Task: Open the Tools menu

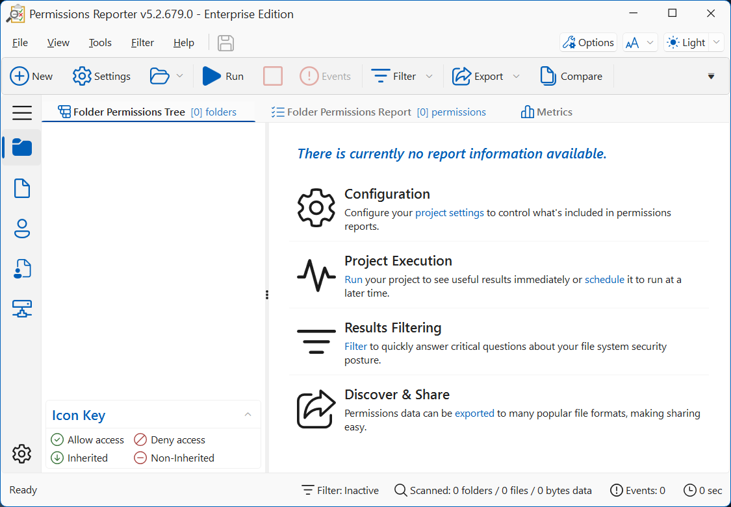Action: coord(100,43)
